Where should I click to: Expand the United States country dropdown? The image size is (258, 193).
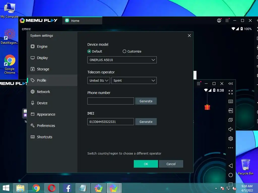click(99, 81)
